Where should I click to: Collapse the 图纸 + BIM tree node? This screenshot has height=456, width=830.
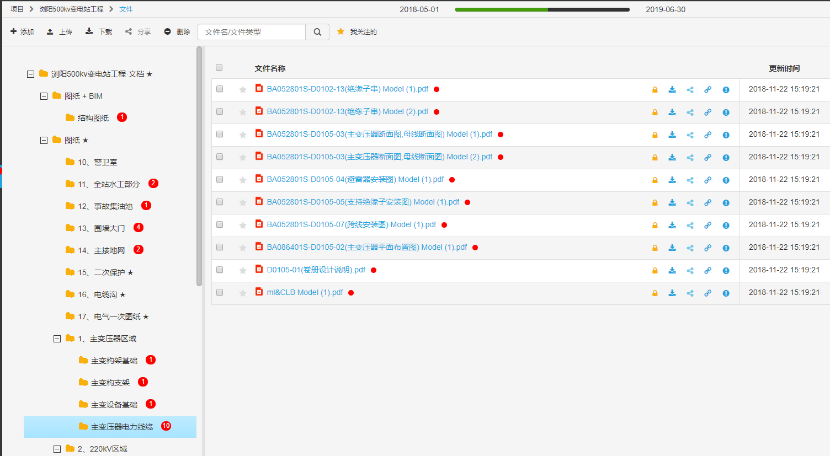[x=44, y=96]
